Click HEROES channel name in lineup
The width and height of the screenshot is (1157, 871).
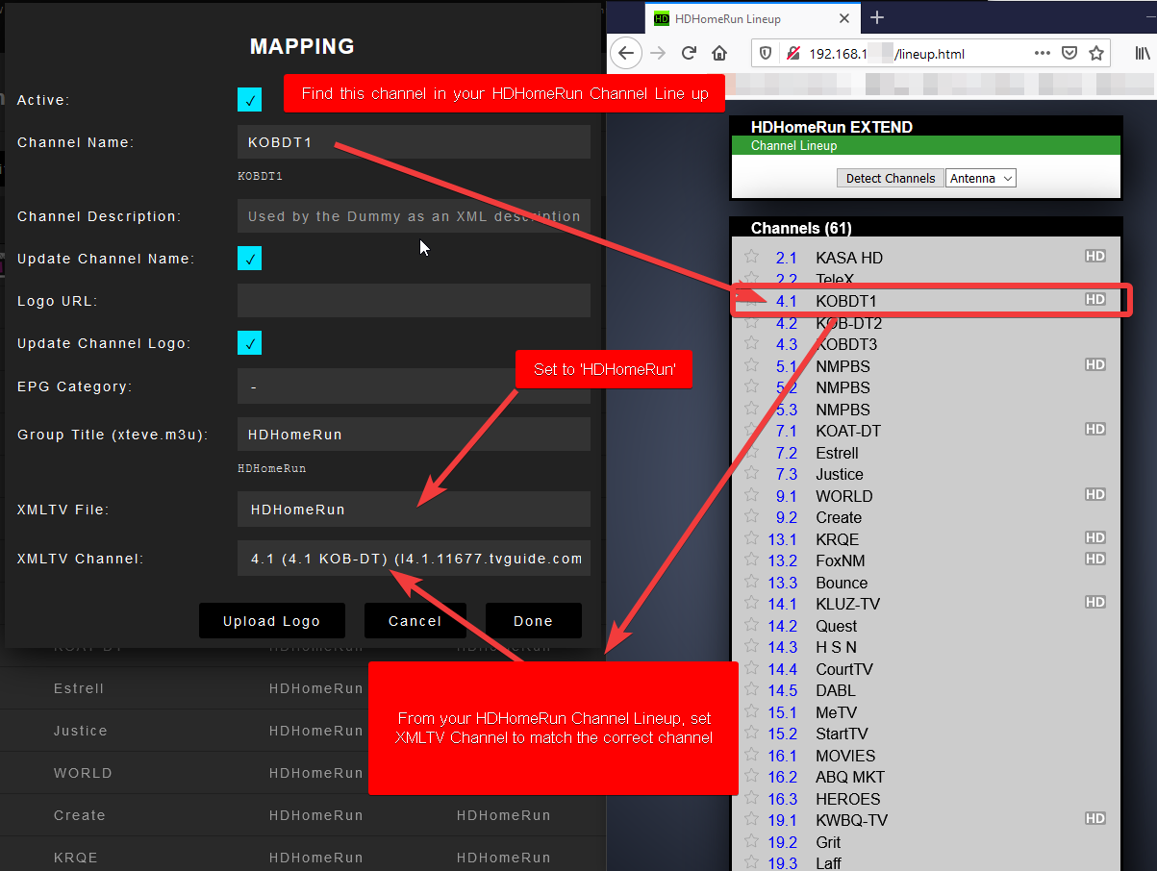point(848,799)
